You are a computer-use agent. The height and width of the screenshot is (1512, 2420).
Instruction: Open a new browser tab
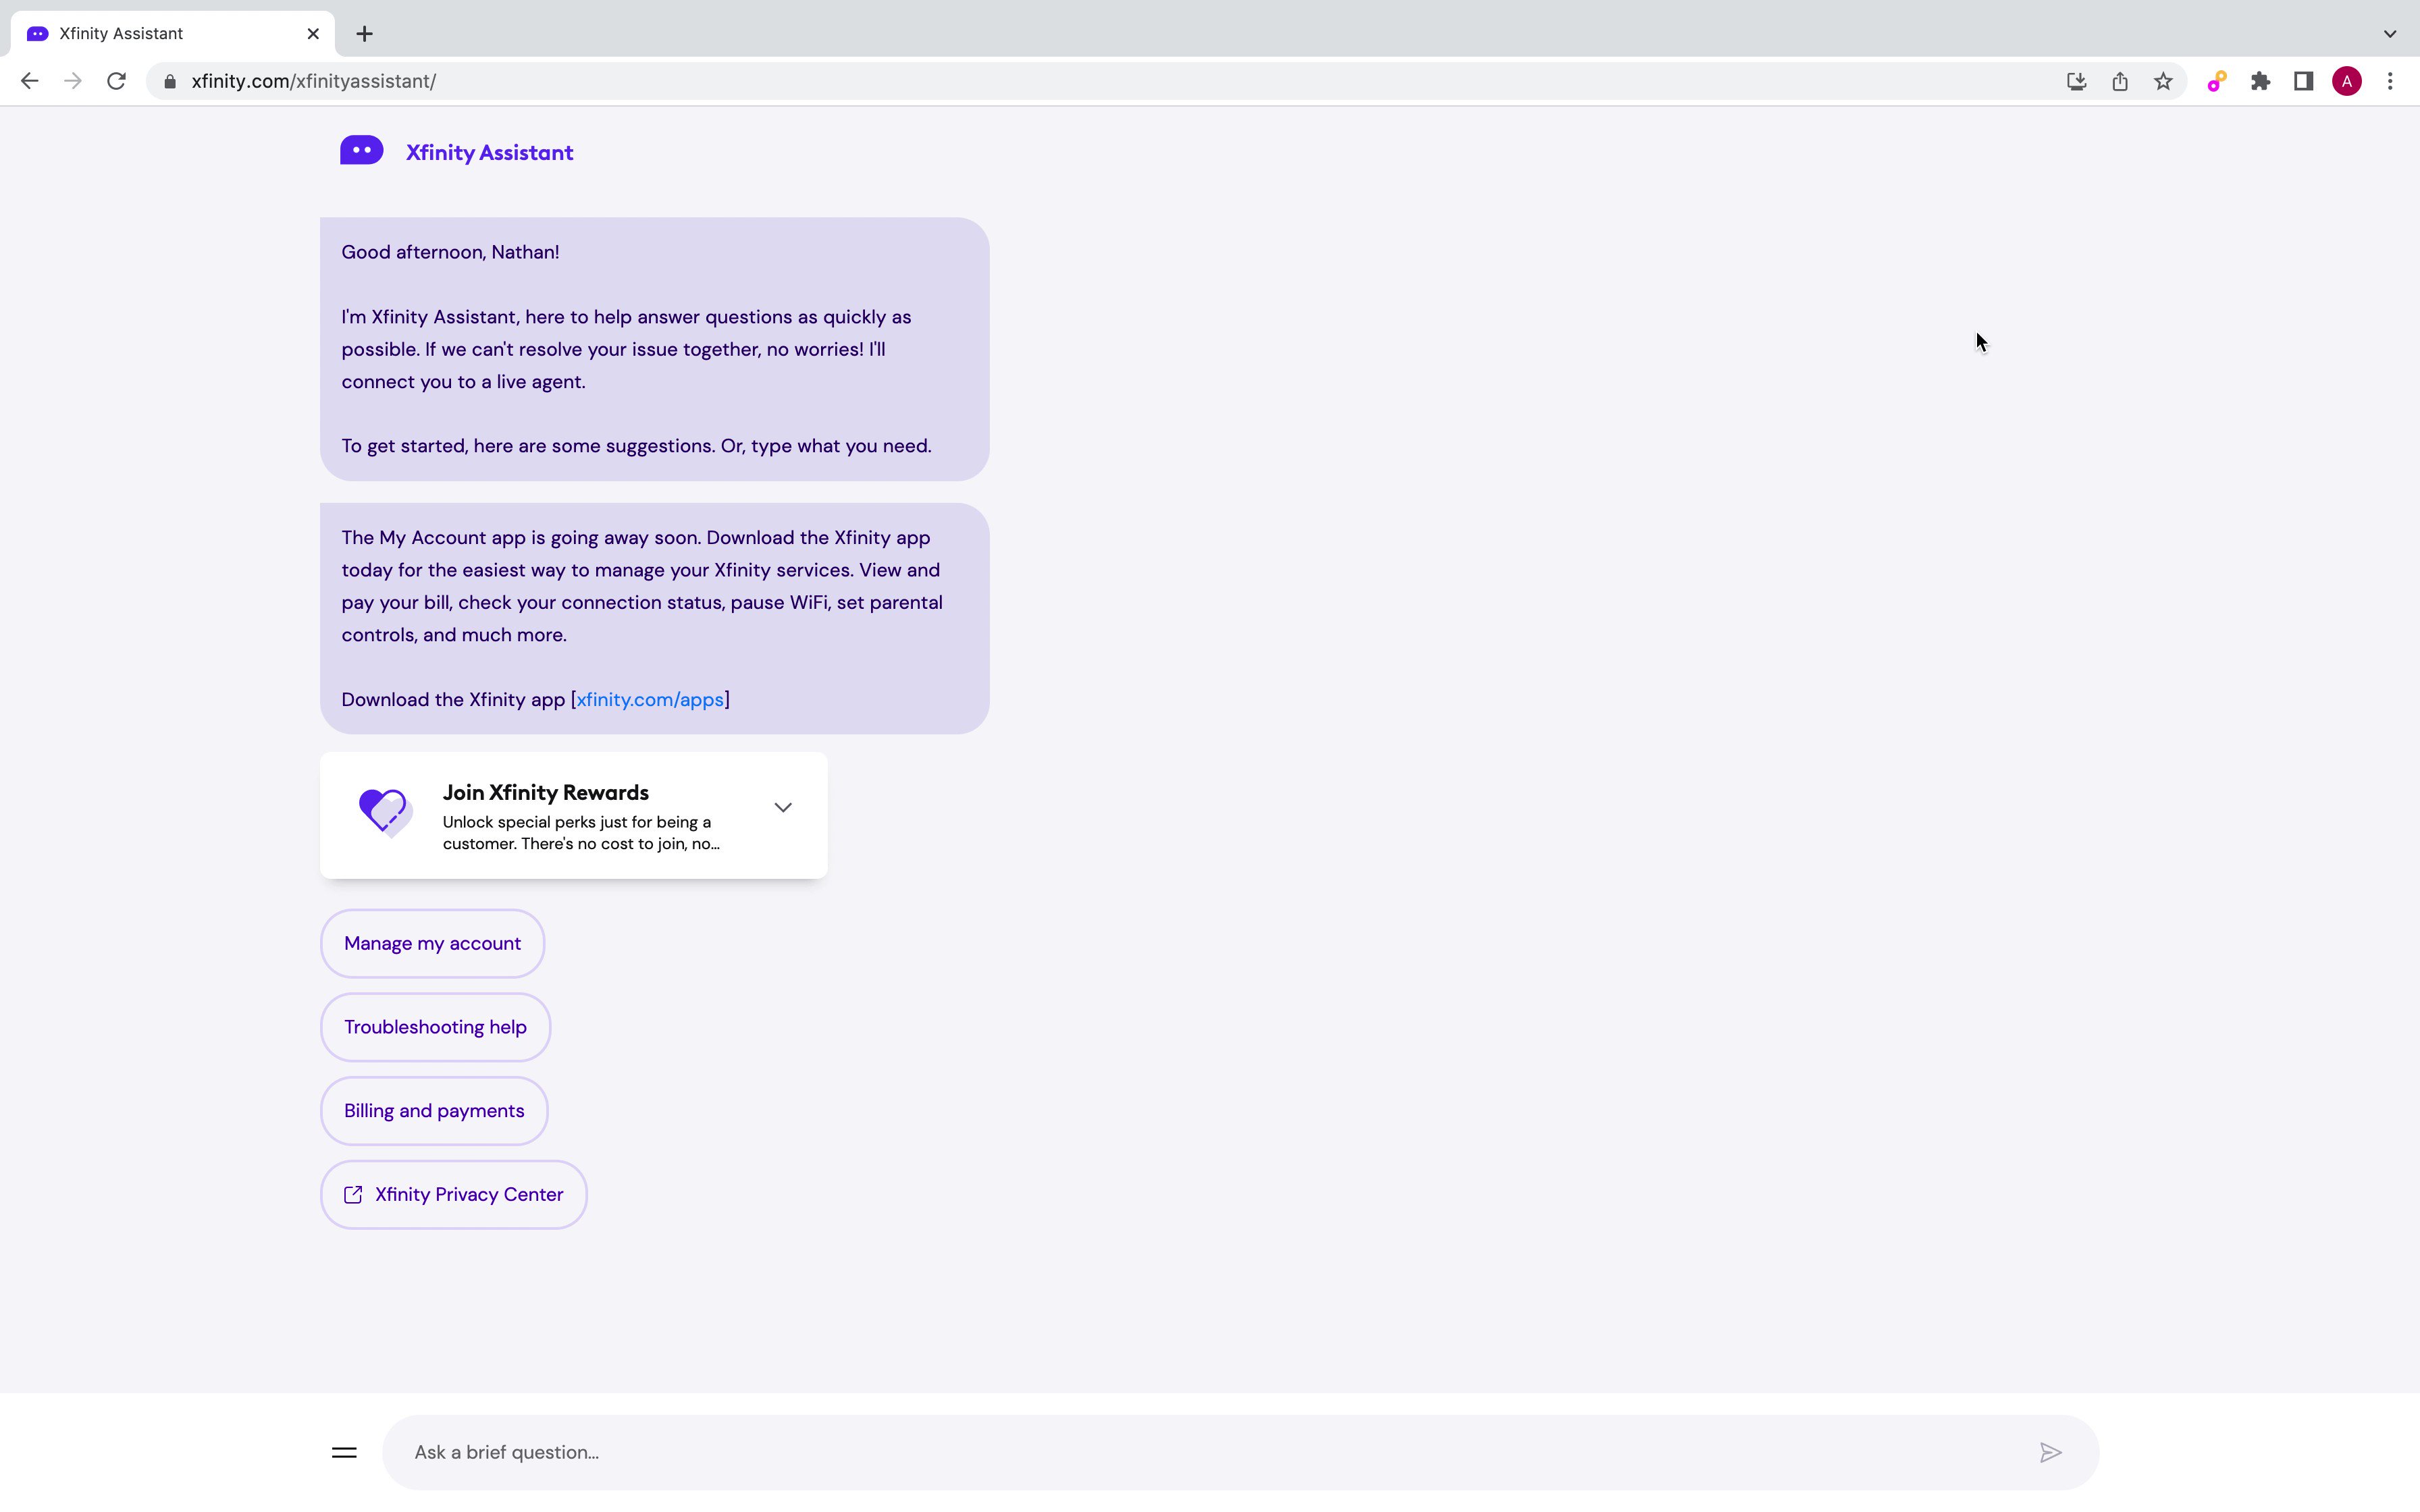pyautogui.click(x=365, y=34)
